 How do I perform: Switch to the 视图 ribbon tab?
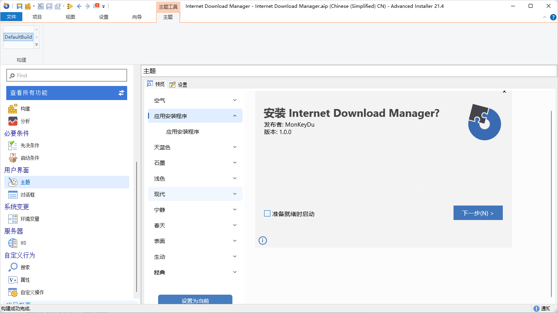pos(70,17)
